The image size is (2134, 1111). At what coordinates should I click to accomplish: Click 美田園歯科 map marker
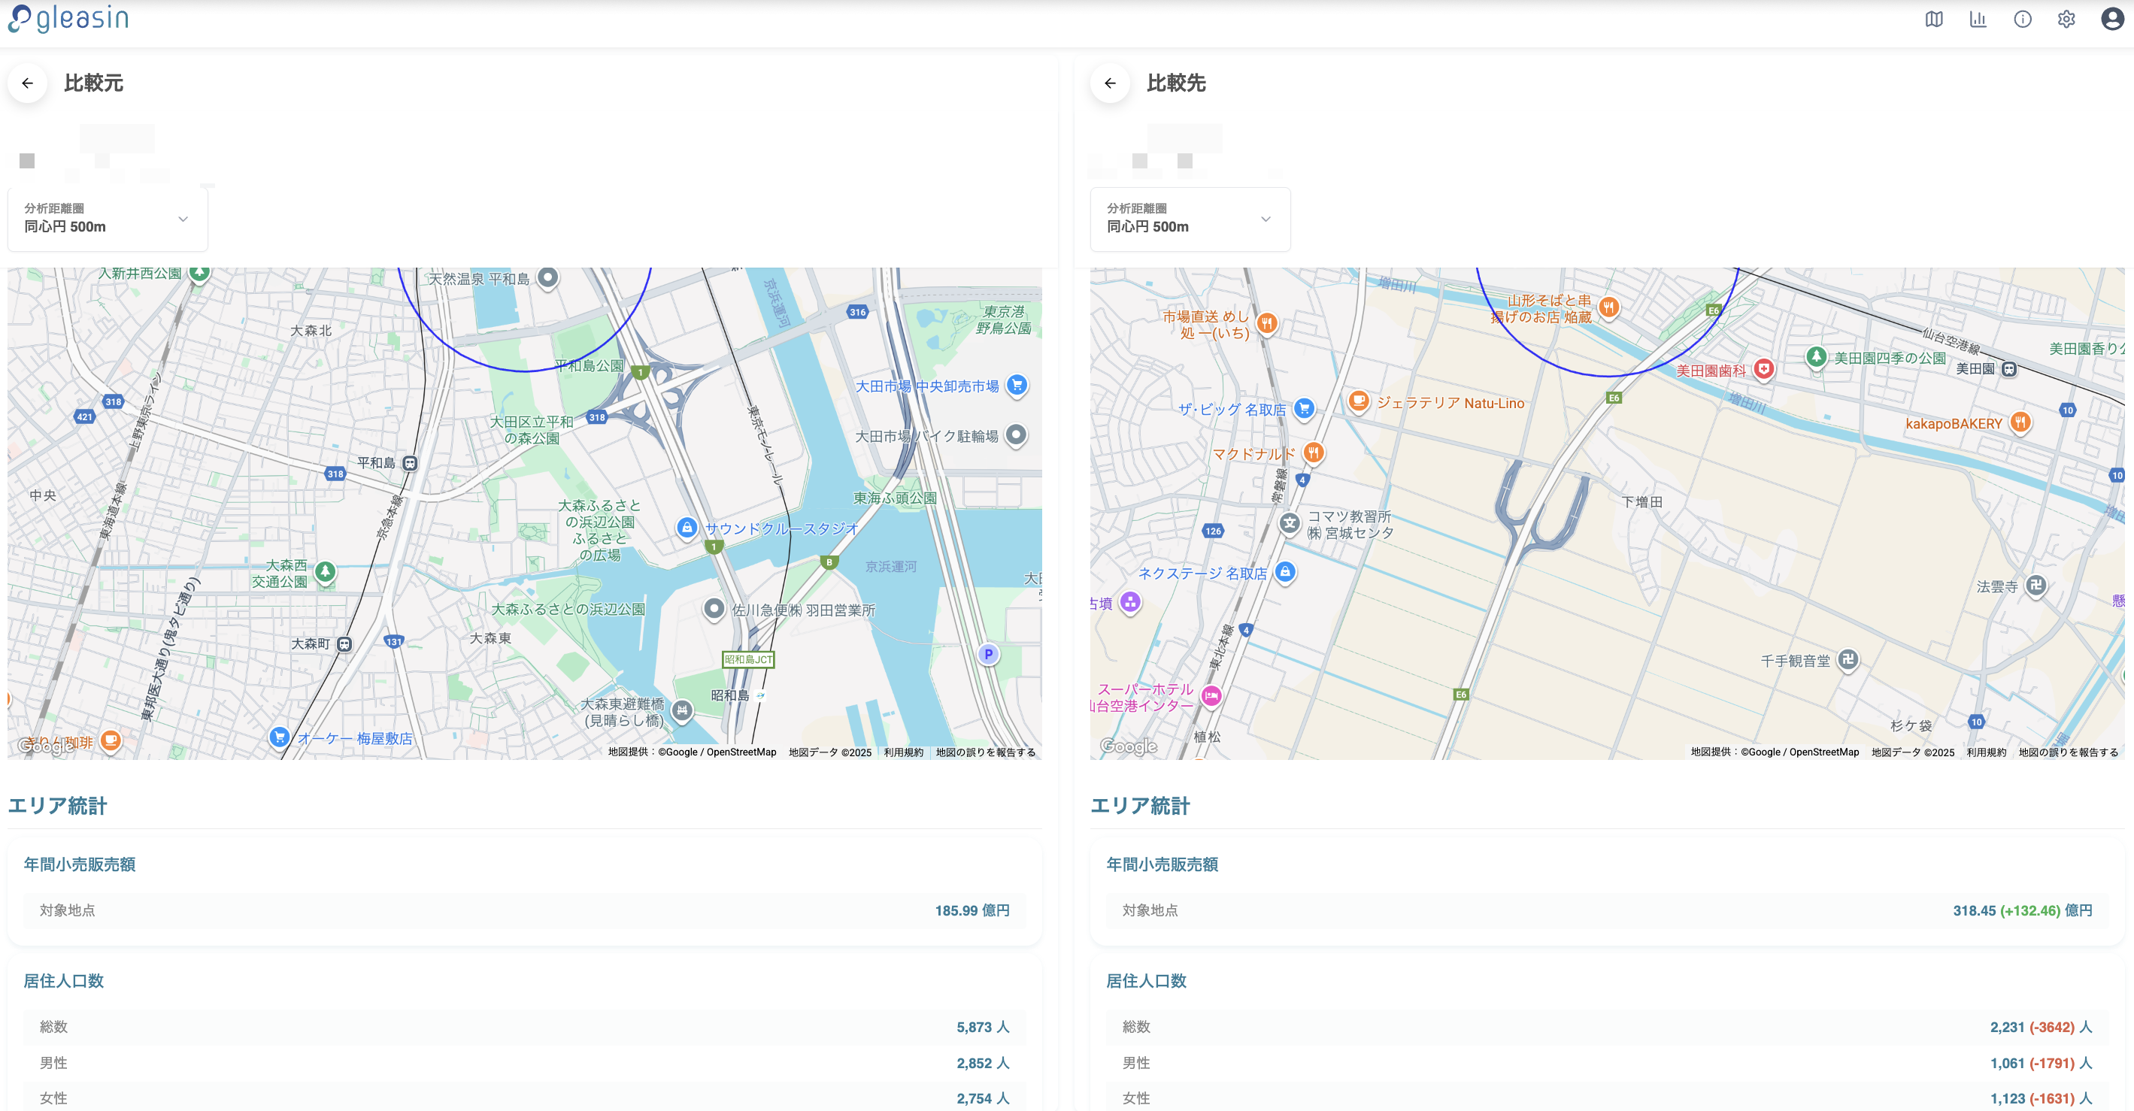pyautogui.click(x=1764, y=369)
